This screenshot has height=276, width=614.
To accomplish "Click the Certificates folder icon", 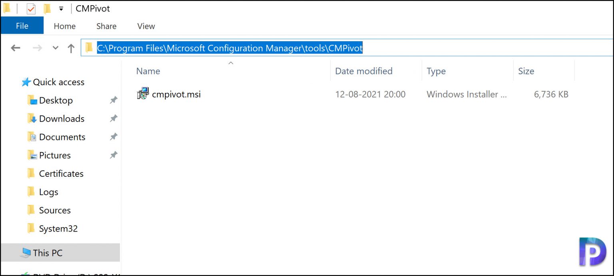I will click(x=31, y=173).
